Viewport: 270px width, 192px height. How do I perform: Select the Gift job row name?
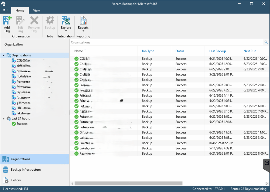tap(86, 132)
